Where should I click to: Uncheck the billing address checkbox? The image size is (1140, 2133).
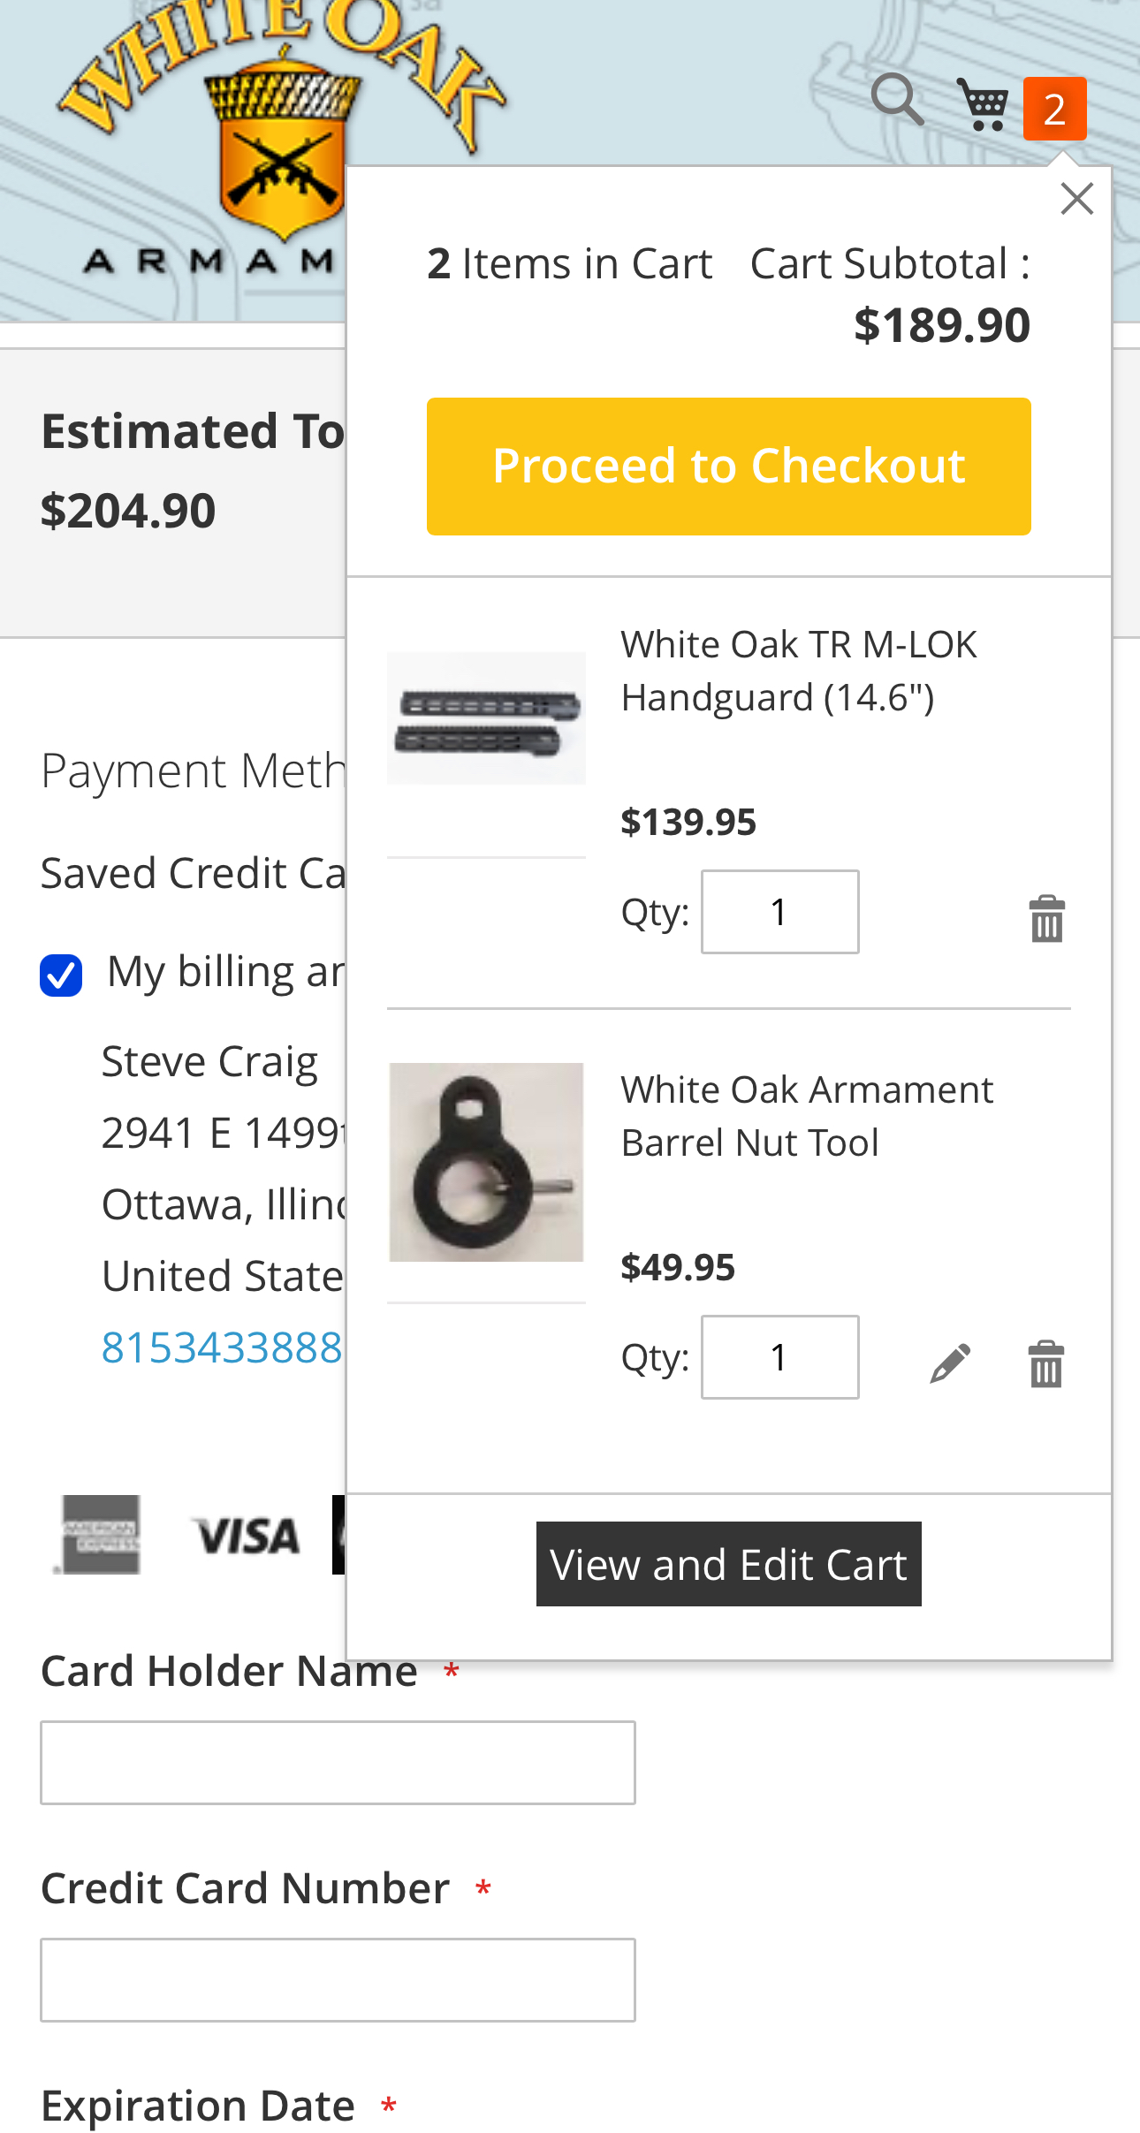coord(61,975)
